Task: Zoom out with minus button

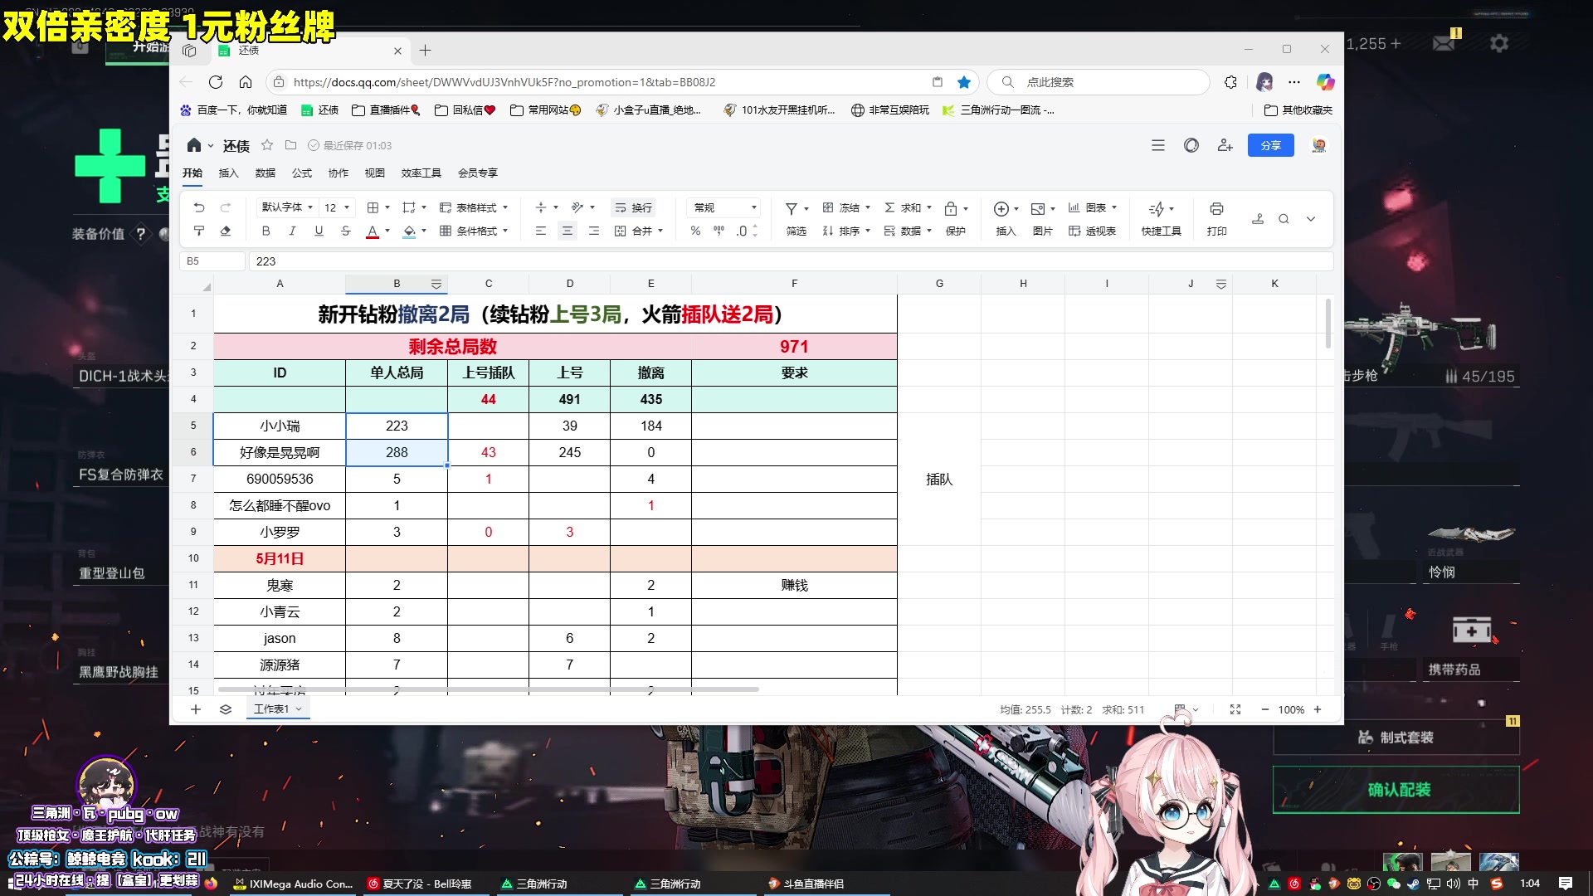Action: (1265, 709)
